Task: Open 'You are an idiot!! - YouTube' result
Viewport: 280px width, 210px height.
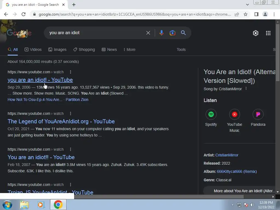Action: [x=41, y=157]
